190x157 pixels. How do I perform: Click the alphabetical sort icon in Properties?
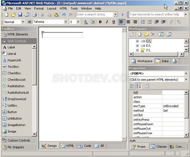tap(139, 86)
